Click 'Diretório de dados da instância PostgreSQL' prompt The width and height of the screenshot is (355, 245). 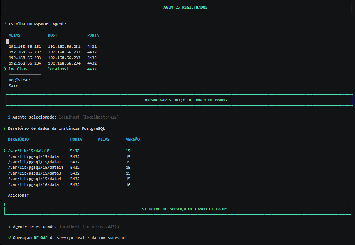click(56, 128)
